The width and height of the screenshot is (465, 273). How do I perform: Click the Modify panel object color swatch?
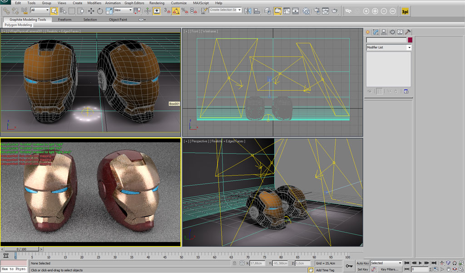tap(410, 40)
